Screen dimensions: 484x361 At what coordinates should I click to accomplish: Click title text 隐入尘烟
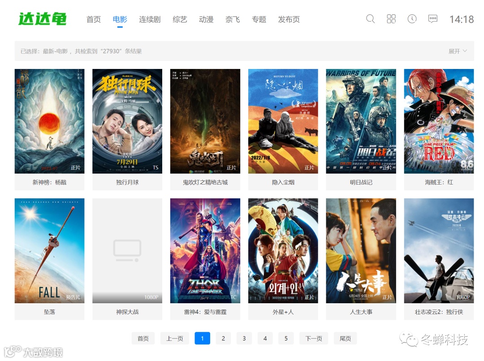(x=283, y=182)
